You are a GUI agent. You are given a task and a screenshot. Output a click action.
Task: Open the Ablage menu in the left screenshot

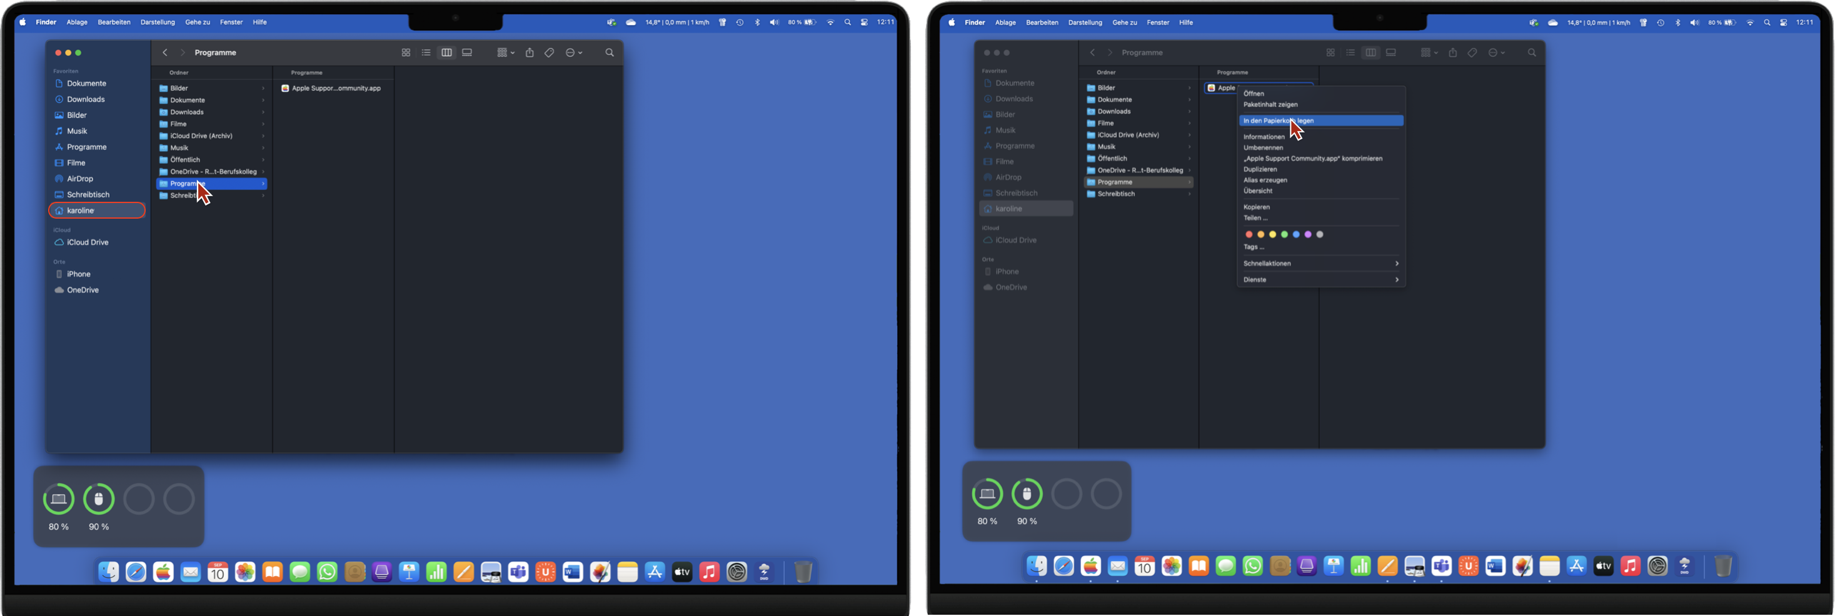[x=77, y=22]
